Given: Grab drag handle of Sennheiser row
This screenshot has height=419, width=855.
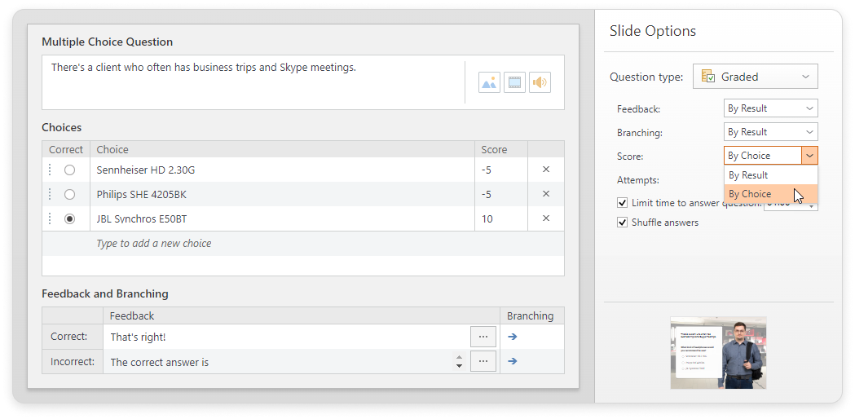Looking at the screenshot, I should (x=51, y=170).
